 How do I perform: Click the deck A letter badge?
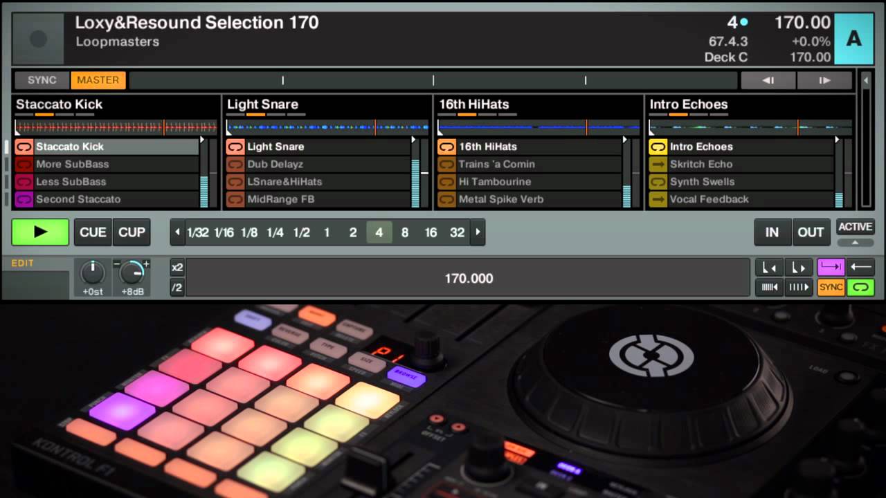(854, 39)
